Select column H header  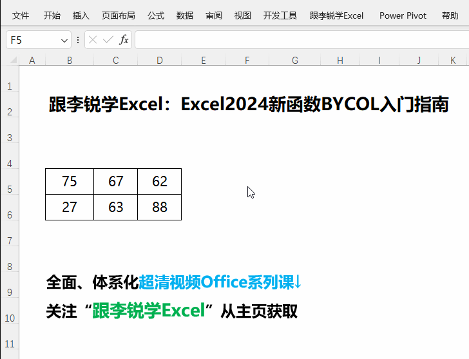pyautogui.click(x=340, y=60)
